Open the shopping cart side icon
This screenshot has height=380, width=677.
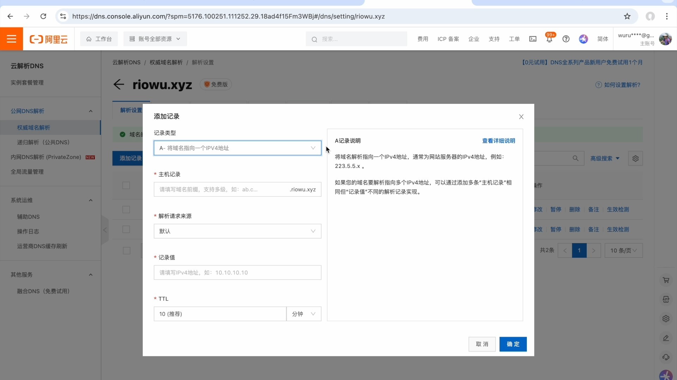tap(666, 280)
